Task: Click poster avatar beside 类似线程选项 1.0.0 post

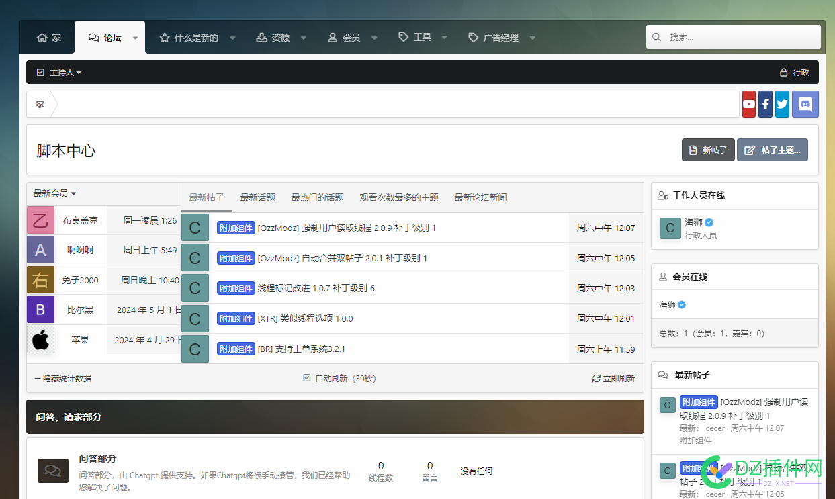Action: click(x=195, y=318)
